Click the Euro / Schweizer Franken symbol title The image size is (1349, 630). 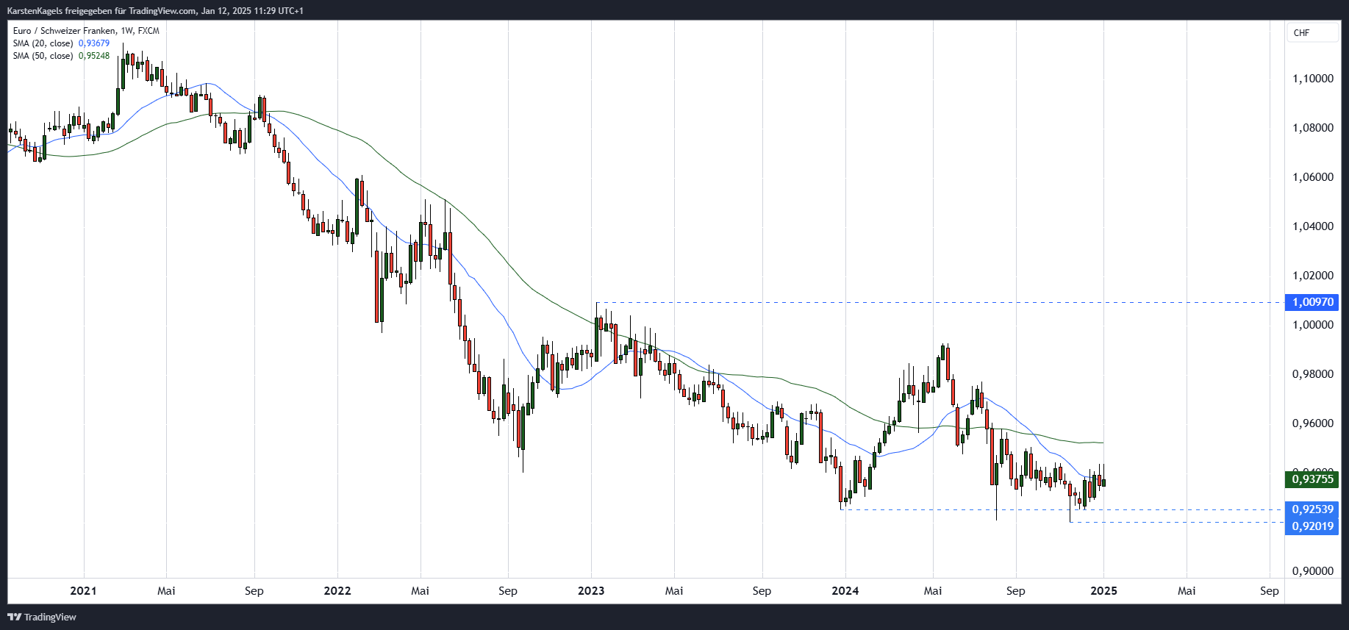tap(64, 31)
